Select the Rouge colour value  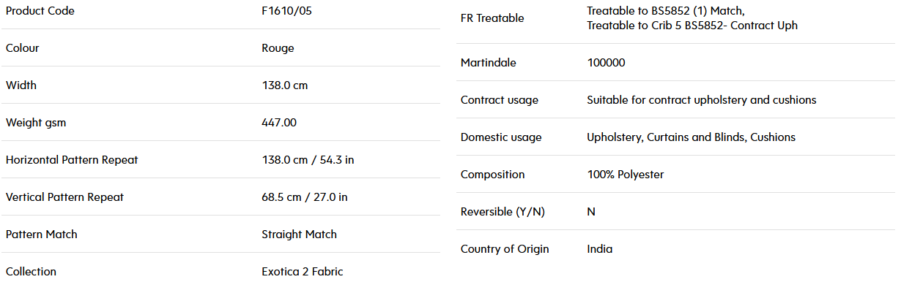pyautogui.click(x=278, y=48)
